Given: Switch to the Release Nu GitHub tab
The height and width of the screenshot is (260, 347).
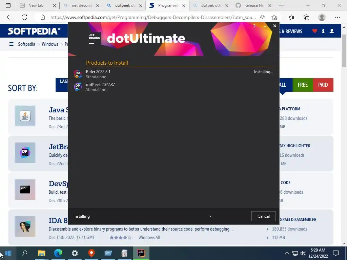Looking at the screenshot, I should [x=253, y=5].
